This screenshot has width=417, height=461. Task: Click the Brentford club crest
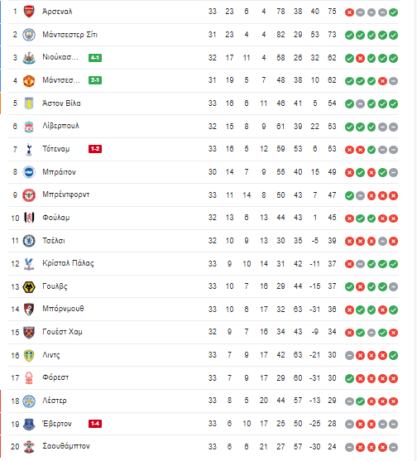pyautogui.click(x=29, y=195)
